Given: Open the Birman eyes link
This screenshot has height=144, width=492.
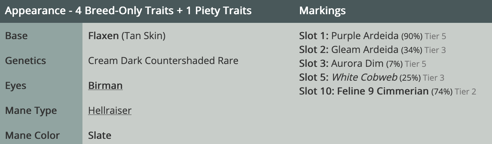Looking at the screenshot, I should [x=105, y=85].
